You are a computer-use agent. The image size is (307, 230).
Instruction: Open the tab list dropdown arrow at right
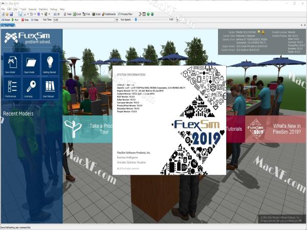(x=301, y=26)
